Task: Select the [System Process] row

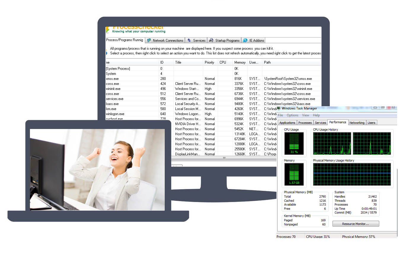Action: pyautogui.click(x=213, y=69)
